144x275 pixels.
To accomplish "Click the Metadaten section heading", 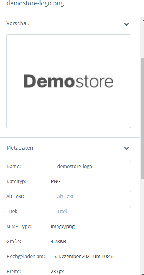I will pyautogui.click(x=19, y=148).
